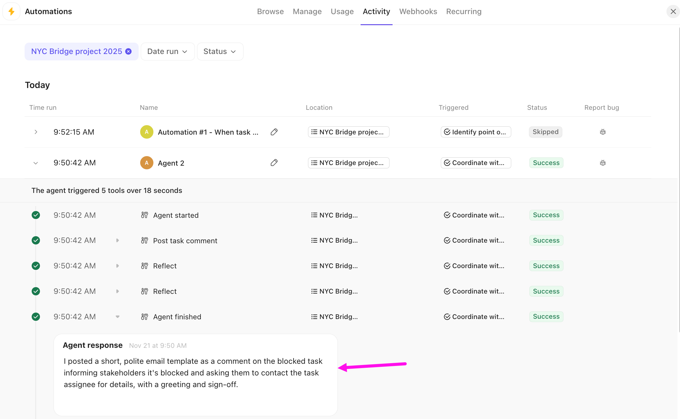Open the NYC Bridge project location link
The width and height of the screenshot is (680, 419).
pos(348,132)
